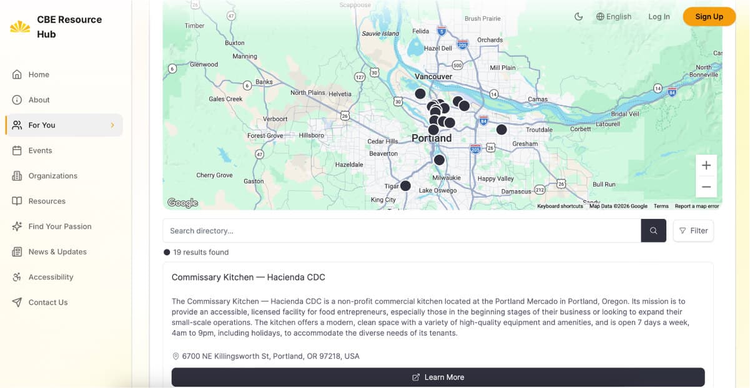This screenshot has width=750, height=388.
Task: Zoom out on the map
Action: [x=706, y=187]
